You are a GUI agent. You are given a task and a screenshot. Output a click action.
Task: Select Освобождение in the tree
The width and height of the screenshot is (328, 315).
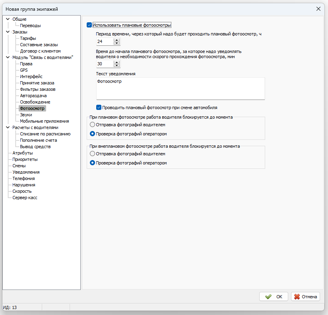35,102
